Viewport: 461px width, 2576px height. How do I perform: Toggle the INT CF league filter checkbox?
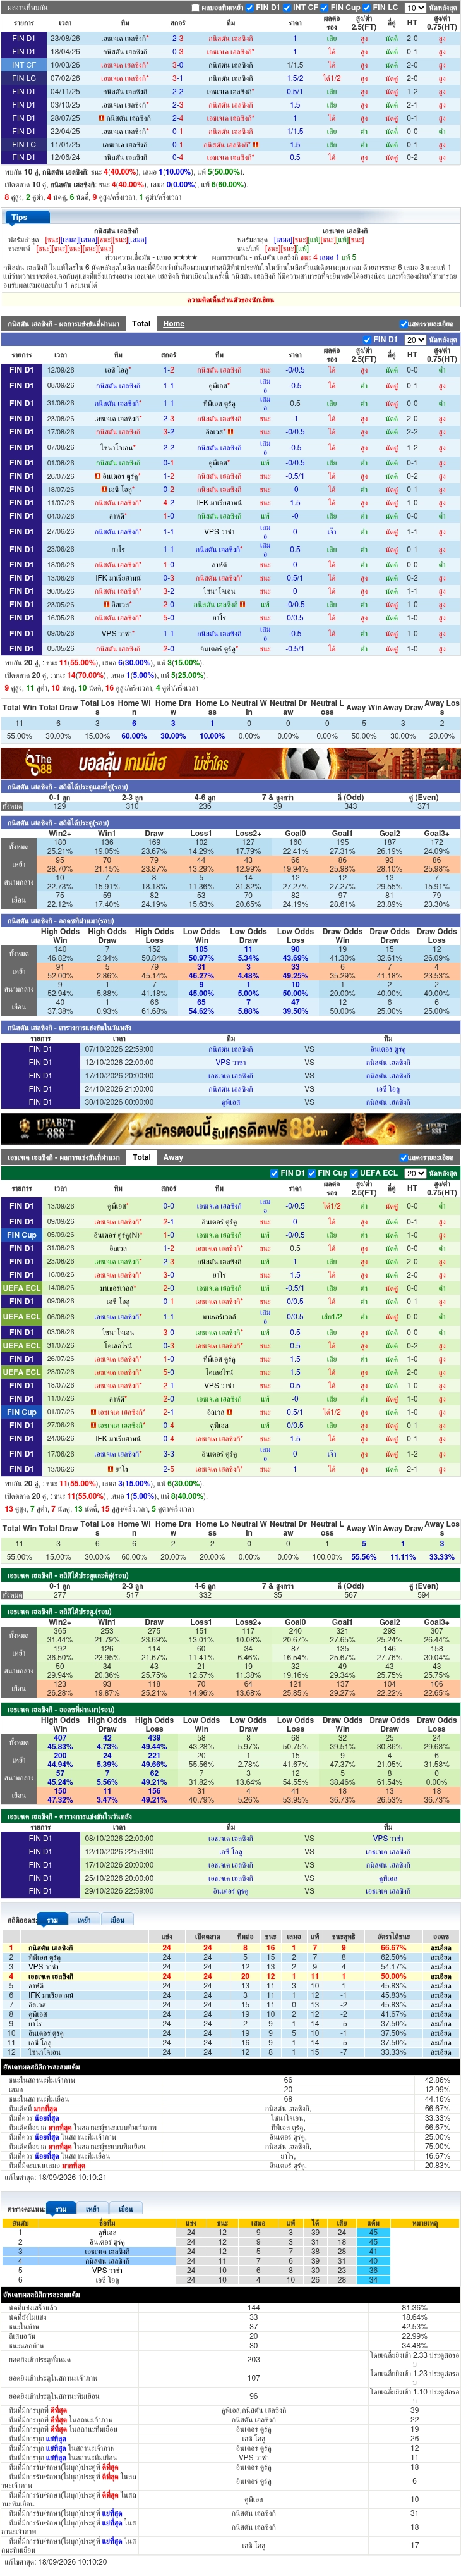tap(287, 7)
